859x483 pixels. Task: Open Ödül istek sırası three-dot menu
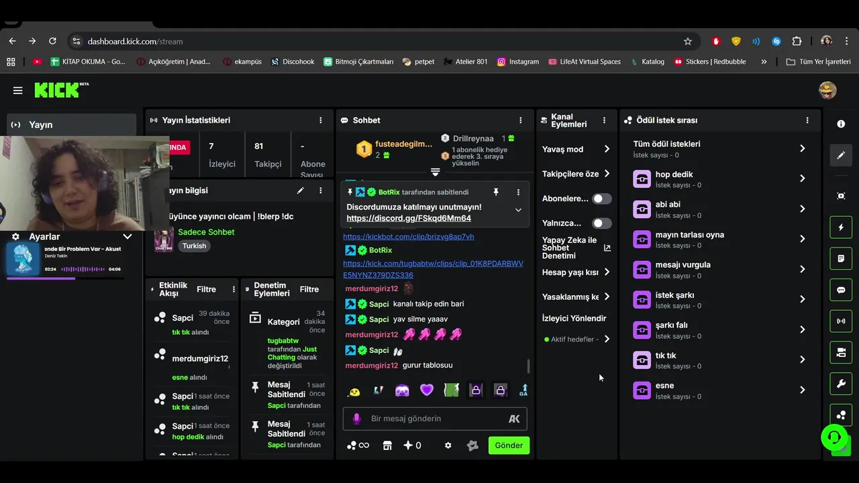(x=807, y=120)
